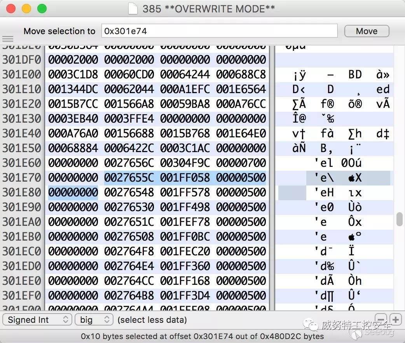405x343 pixels.
Task: Click the bytes selected status bar text
Action: coord(202,336)
